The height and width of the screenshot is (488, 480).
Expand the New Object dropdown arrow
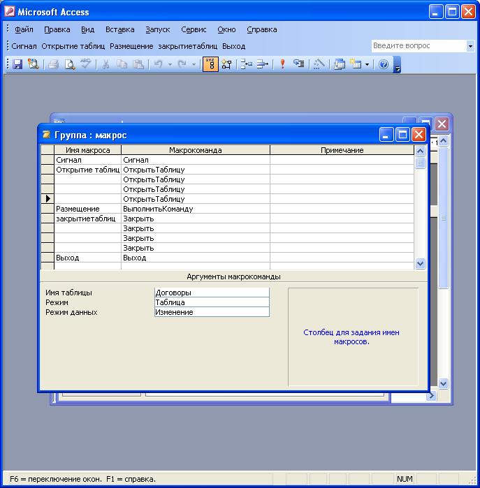click(x=367, y=64)
